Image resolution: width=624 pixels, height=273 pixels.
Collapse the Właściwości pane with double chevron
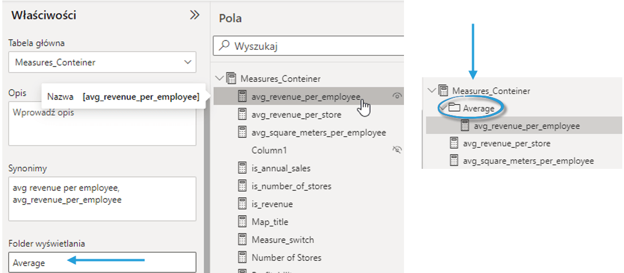coord(195,15)
